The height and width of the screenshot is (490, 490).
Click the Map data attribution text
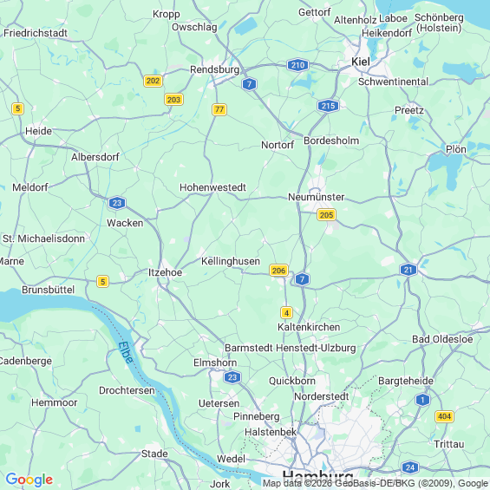[375, 483]
